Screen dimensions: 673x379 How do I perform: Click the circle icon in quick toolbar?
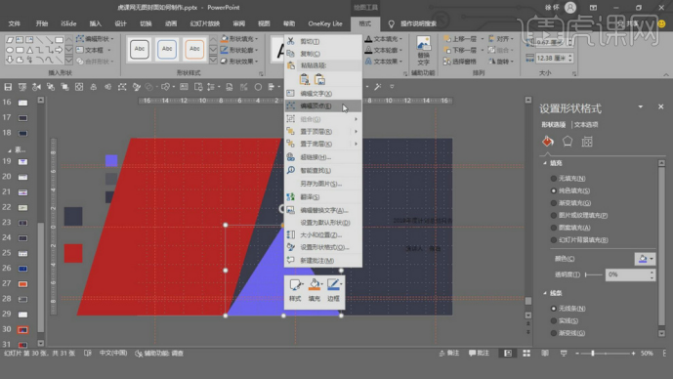[x=258, y=87]
